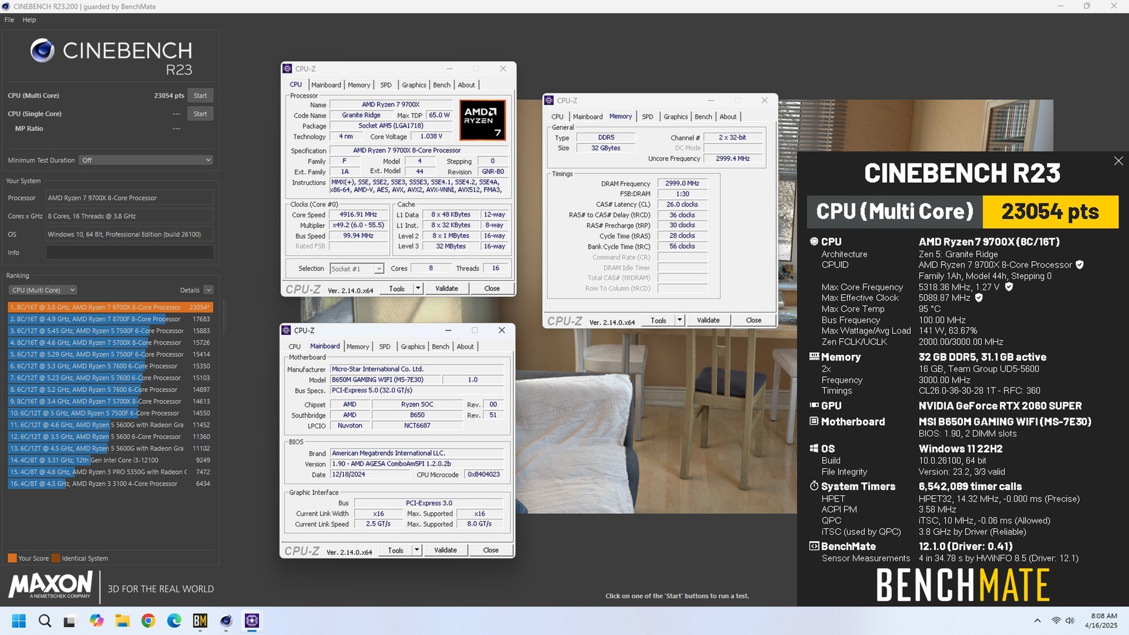Click the AMD Ryzen 7 logo in CPU-Z

pos(482,120)
